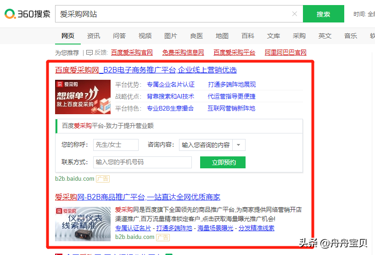The image size is (375, 255).
Task: Clear the search box with X icon
Action: click(295, 14)
